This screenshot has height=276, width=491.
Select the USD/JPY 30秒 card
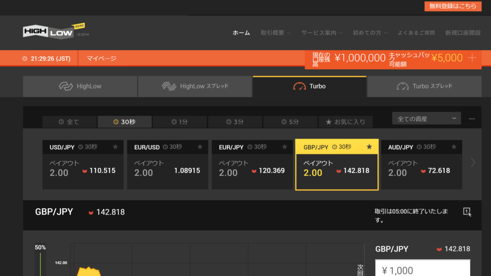(83, 165)
